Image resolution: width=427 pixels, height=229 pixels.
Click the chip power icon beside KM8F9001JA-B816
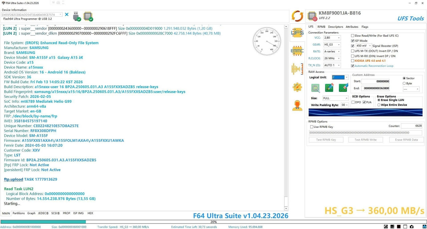312,16
